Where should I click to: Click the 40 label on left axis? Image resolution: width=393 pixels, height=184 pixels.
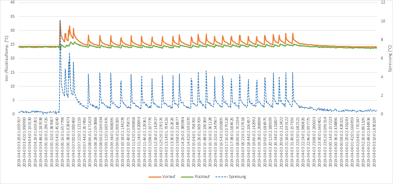(x=13, y=2)
